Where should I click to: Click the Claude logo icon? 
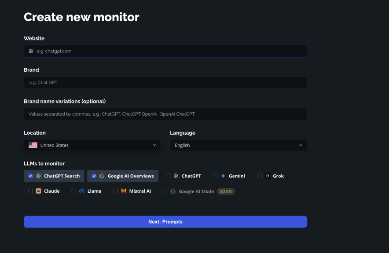[x=38, y=191]
